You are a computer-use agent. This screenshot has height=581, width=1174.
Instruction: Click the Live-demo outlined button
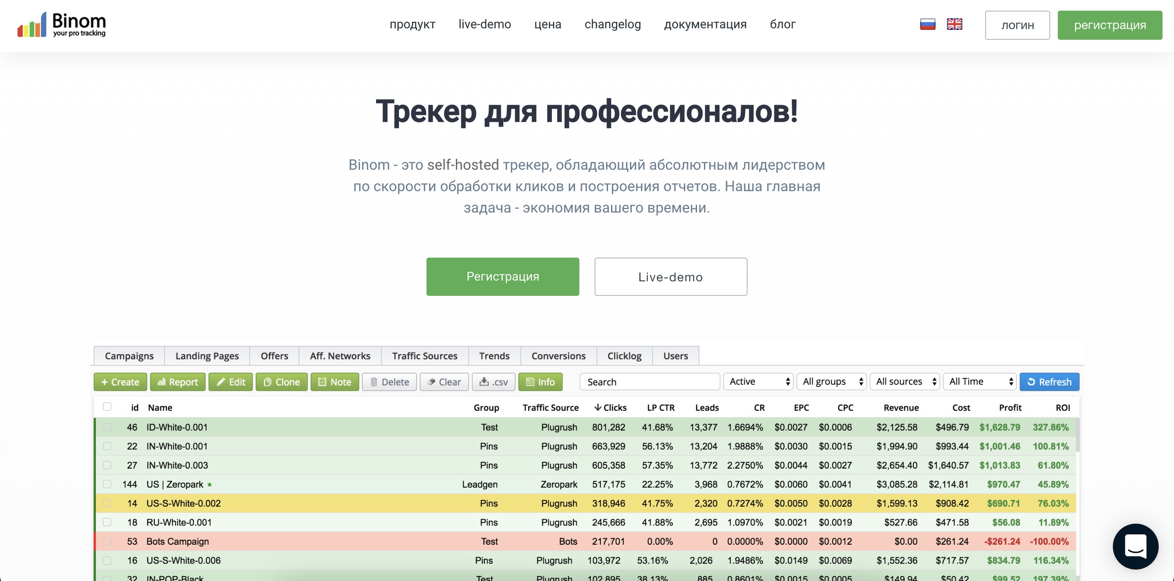[x=670, y=277]
